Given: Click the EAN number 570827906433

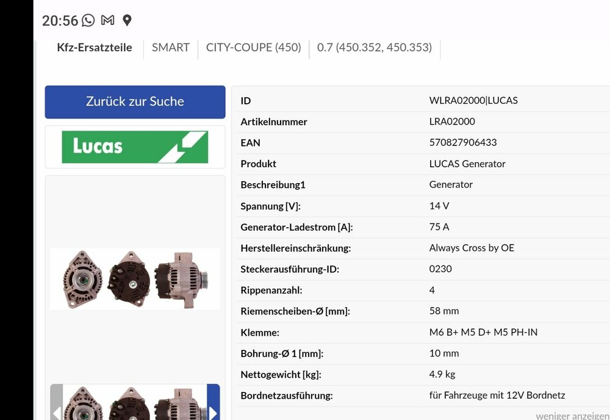Looking at the screenshot, I should pos(463,142).
